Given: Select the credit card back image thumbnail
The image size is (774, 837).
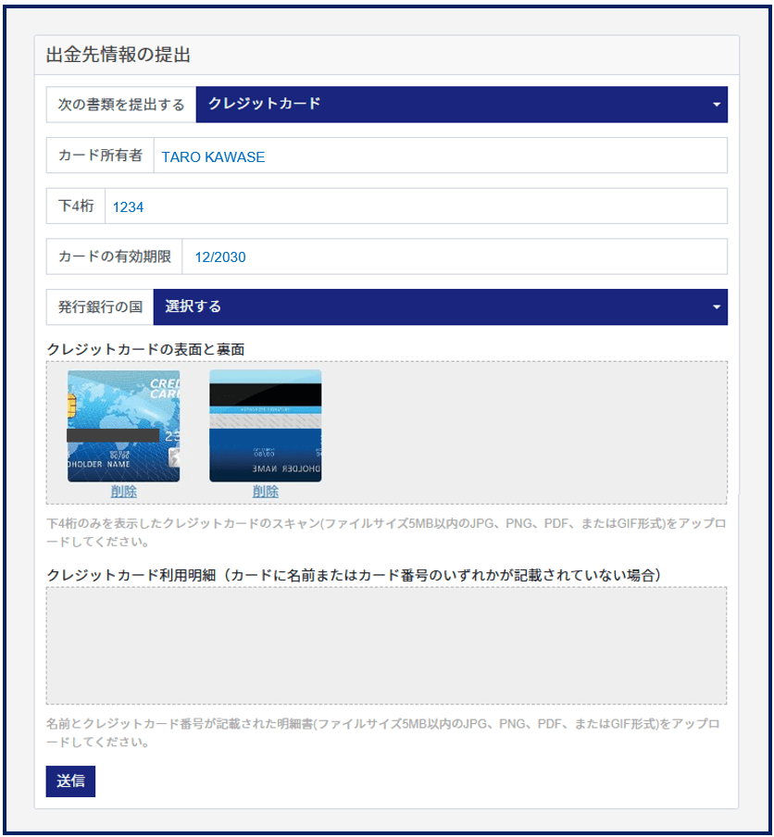Looking at the screenshot, I should [265, 425].
